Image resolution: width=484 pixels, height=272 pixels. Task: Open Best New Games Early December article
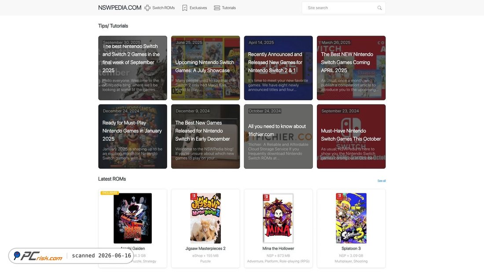tap(205, 136)
